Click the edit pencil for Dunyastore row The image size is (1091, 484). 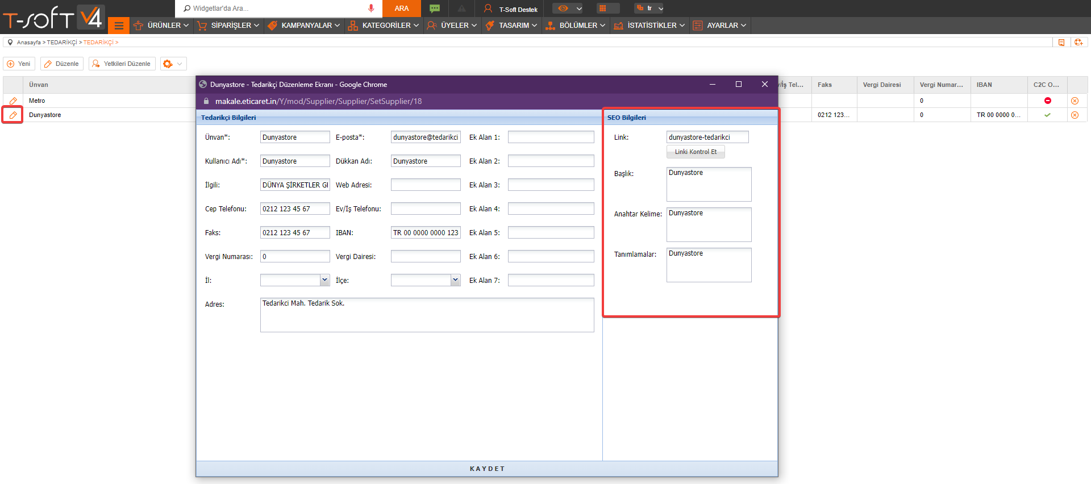13,115
